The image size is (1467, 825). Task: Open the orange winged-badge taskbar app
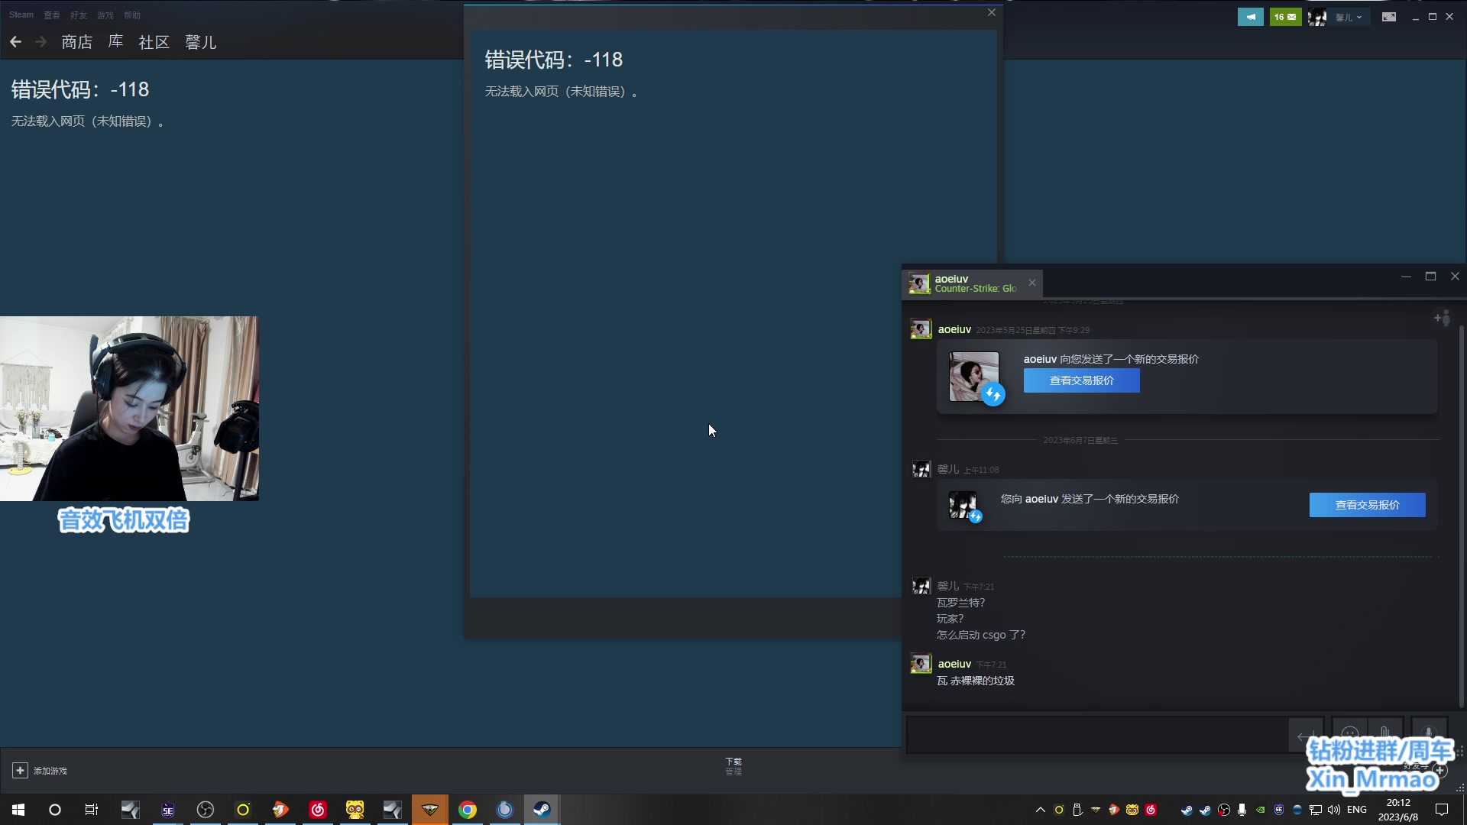click(x=430, y=810)
